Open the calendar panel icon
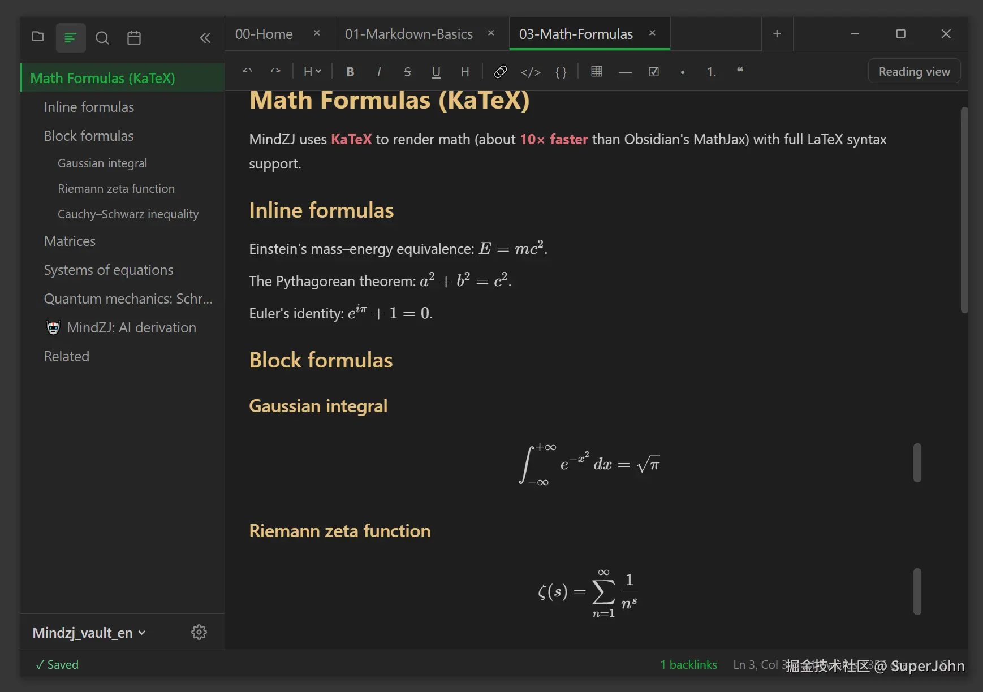Image resolution: width=983 pixels, height=692 pixels. coord(134,38)
